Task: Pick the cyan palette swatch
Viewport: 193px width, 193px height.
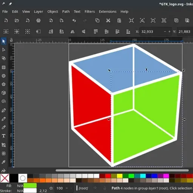Action: (143, 176)
